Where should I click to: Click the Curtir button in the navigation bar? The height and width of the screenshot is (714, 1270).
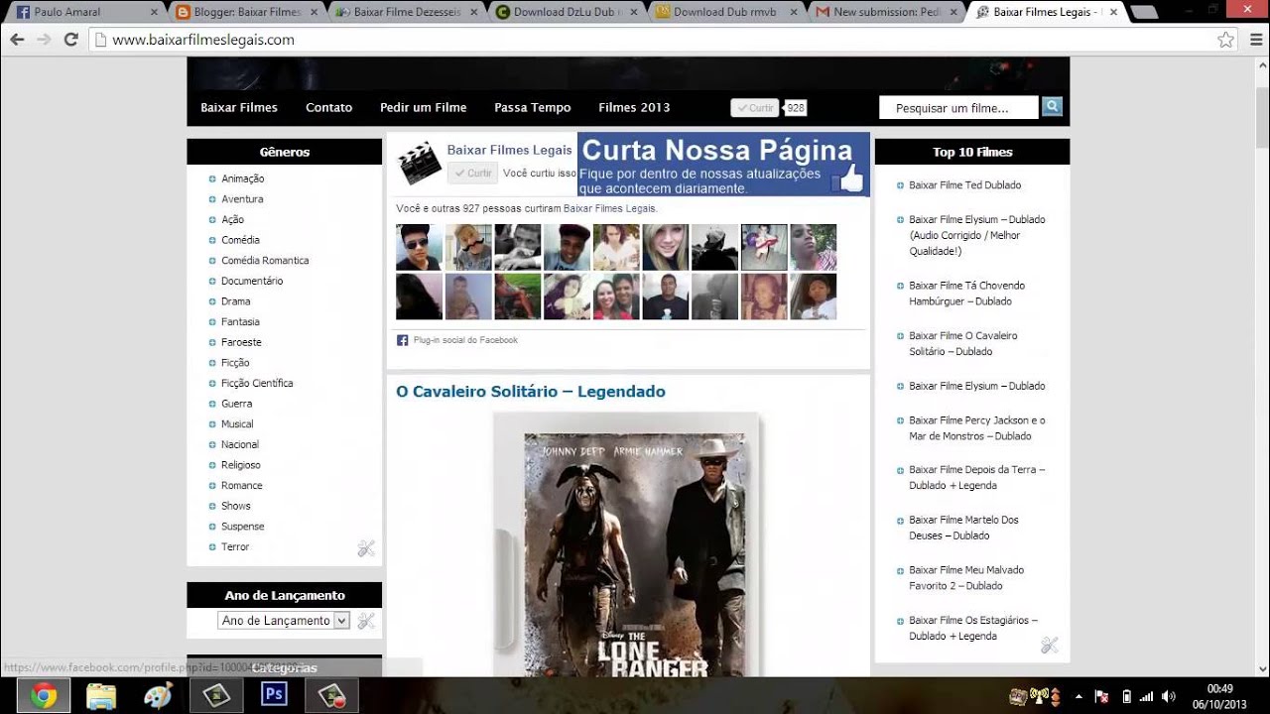[755, 108]
